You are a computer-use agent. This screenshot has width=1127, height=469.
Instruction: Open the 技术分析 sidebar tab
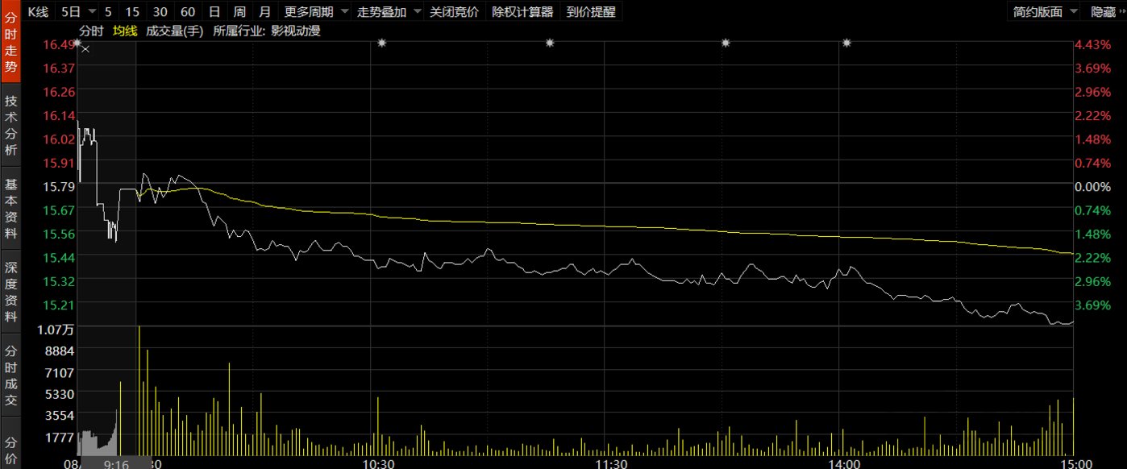(x=10, y=126)
